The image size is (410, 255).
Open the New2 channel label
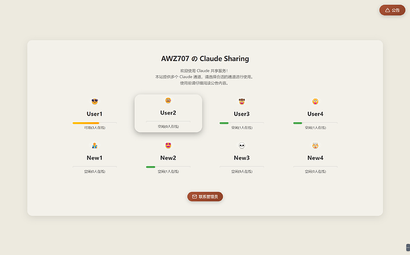click(168, 158)
